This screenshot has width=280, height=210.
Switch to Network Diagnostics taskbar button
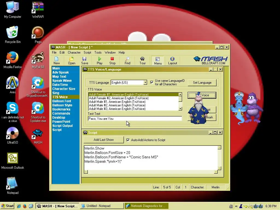pyautogui.click(x=147, y=206)
